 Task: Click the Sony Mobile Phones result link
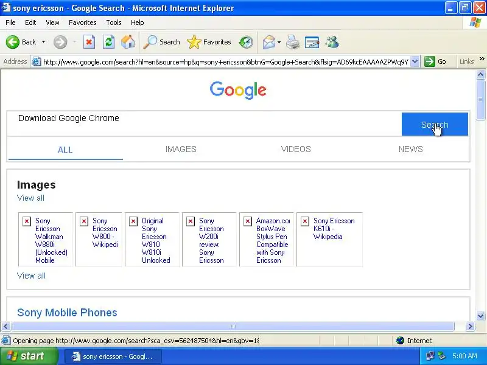[67, 313]
